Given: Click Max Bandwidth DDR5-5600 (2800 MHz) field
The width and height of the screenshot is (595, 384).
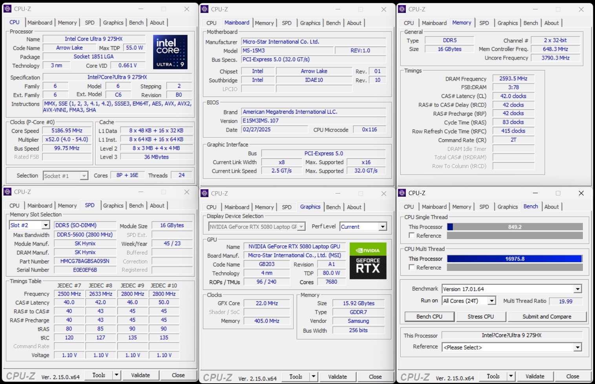Looking at the screenshot, I should coord(85,234).
